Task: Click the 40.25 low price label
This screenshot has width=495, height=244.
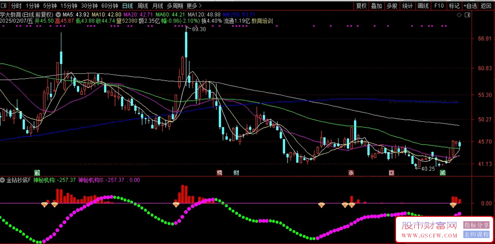Action: [428, 169]
